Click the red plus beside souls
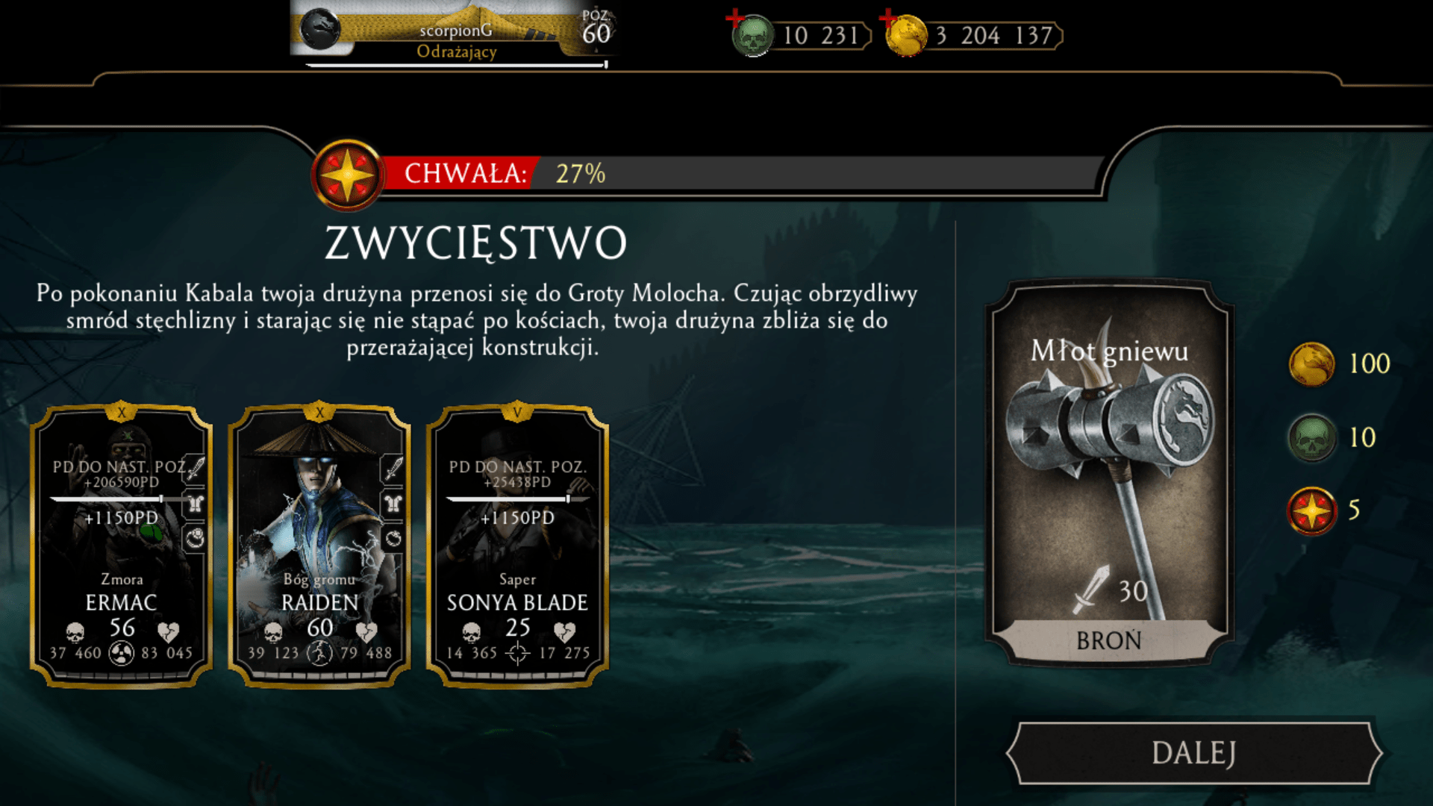1433x806 pixels. [734, 17]
